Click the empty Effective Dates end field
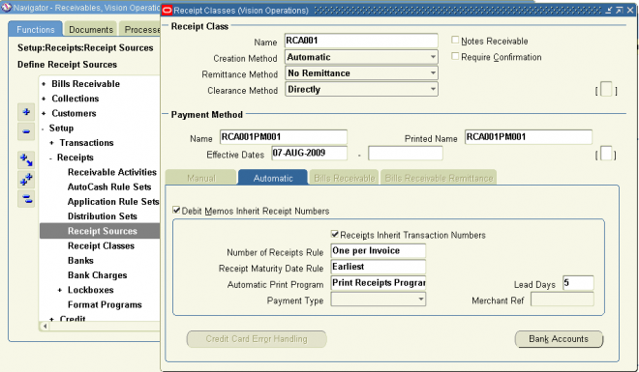The height and width of the screenshot is (372, 639). 405,154
